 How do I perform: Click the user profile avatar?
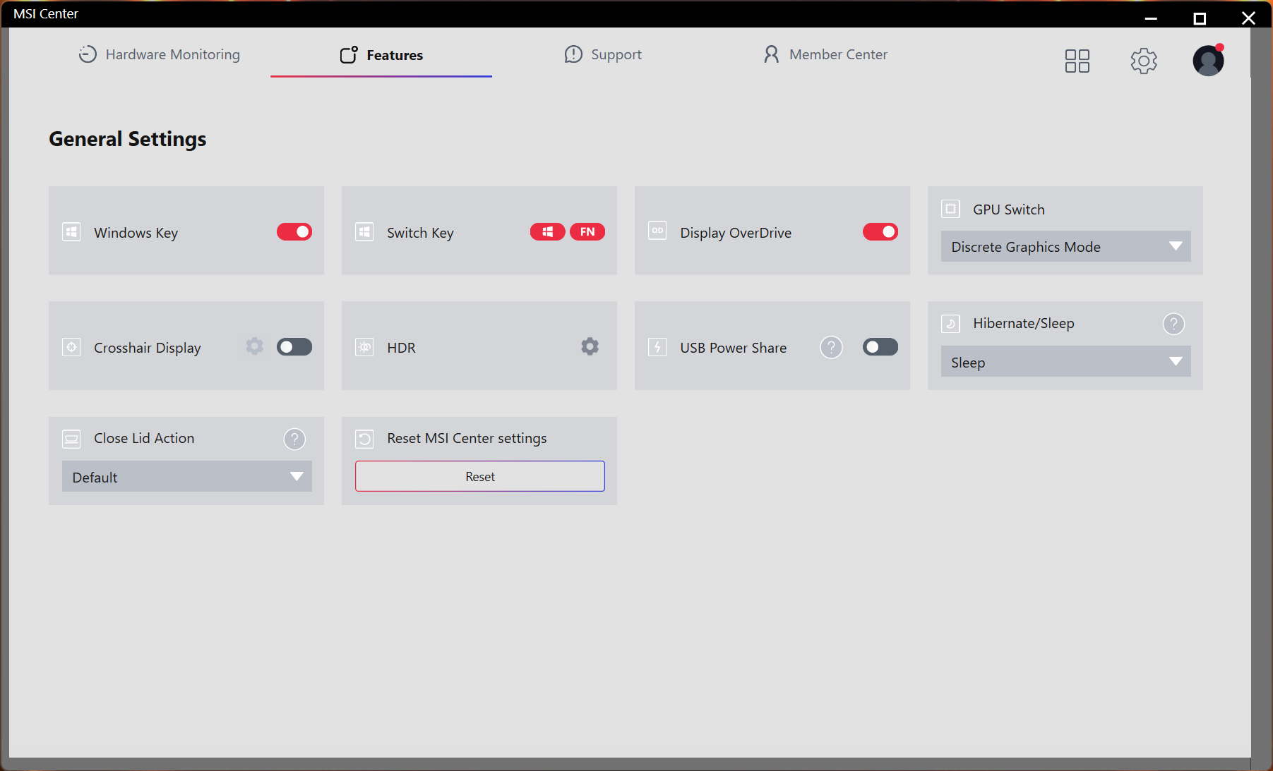coord(1208,61)
